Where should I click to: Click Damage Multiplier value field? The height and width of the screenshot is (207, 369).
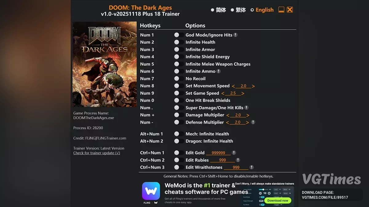point(238,115)
